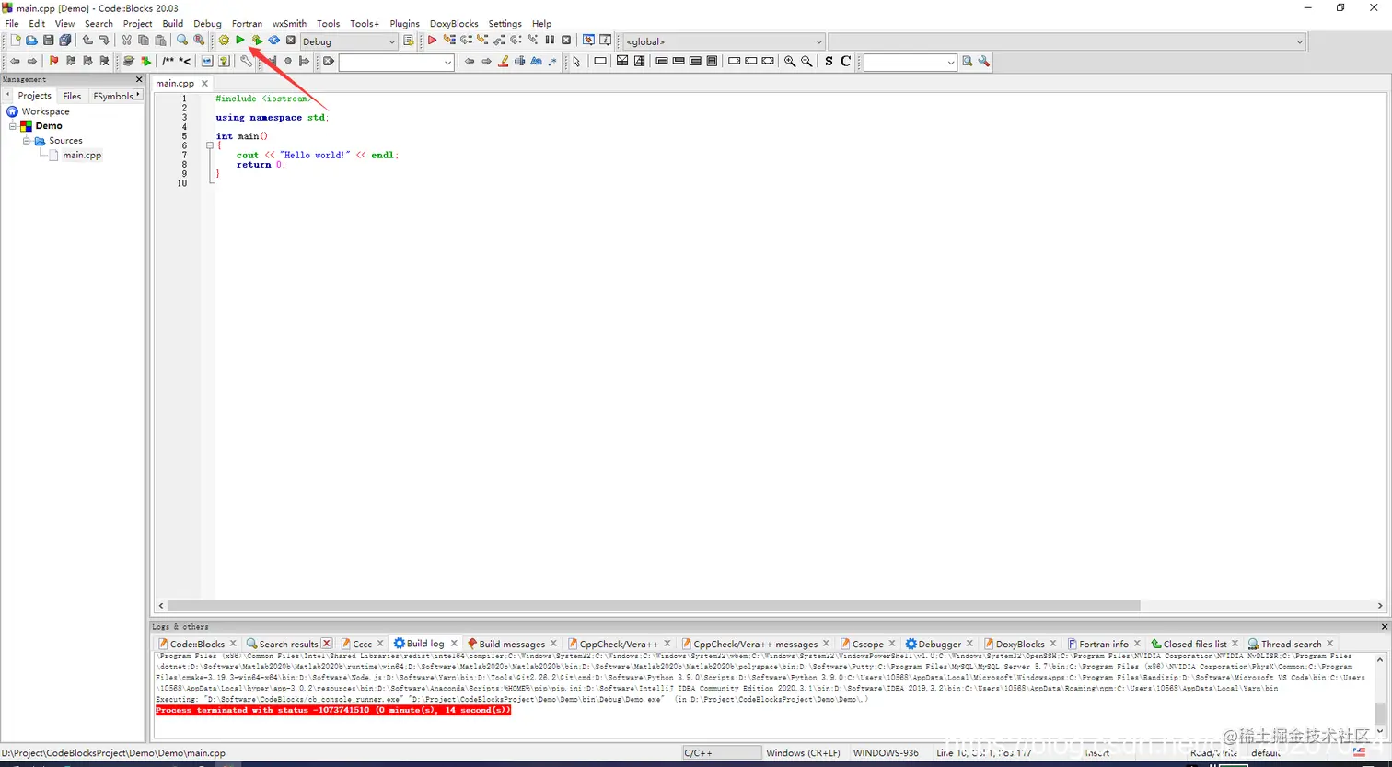Image resolution: width=1392 pixels, height=767 pixels.
Task: Click the Rebuild blue arrows icon
Action: [274, 41]
